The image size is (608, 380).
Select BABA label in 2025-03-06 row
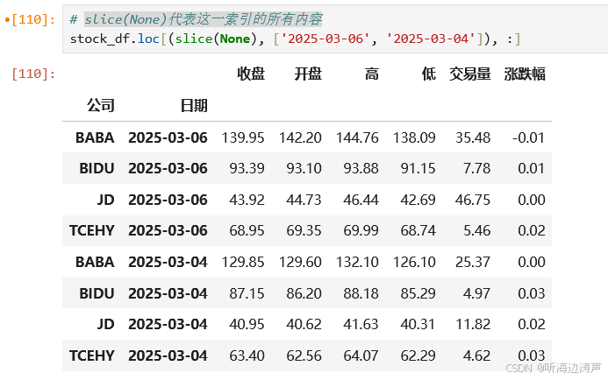(x=95, y=137)
